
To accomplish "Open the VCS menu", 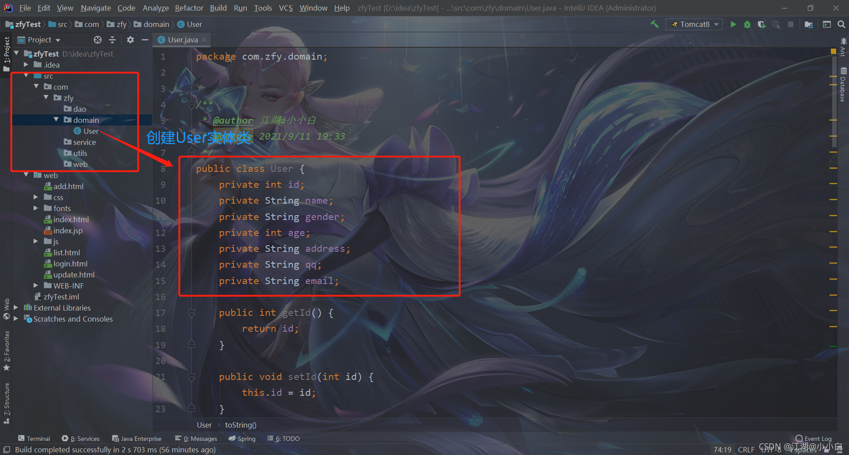I will tap(286, 8).
